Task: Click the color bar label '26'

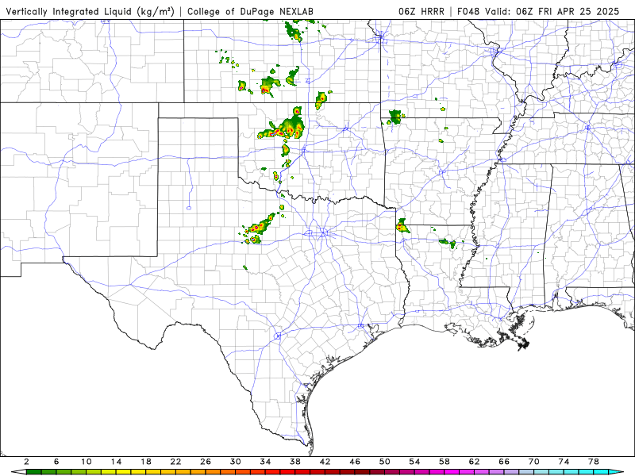Action: tap(206, 462)
